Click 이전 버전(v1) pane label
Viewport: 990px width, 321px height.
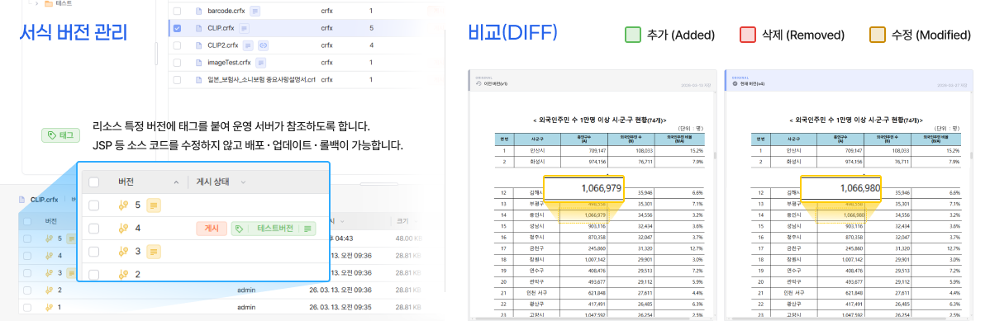click(495, 84)
